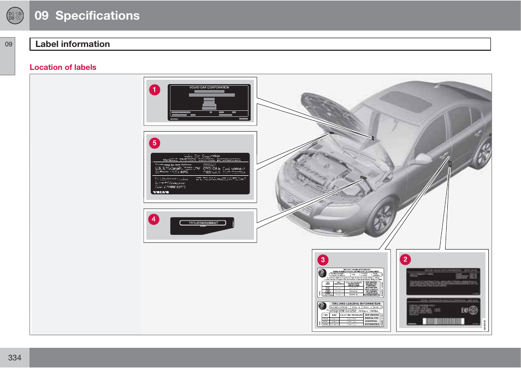Click the barcode label in box 2
Image resolution: width=521 pixels, height=368 pixels.
(443, 312)
